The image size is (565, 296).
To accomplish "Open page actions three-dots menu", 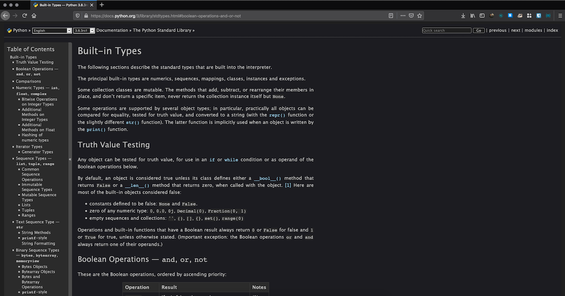I will tap(403, 16).
